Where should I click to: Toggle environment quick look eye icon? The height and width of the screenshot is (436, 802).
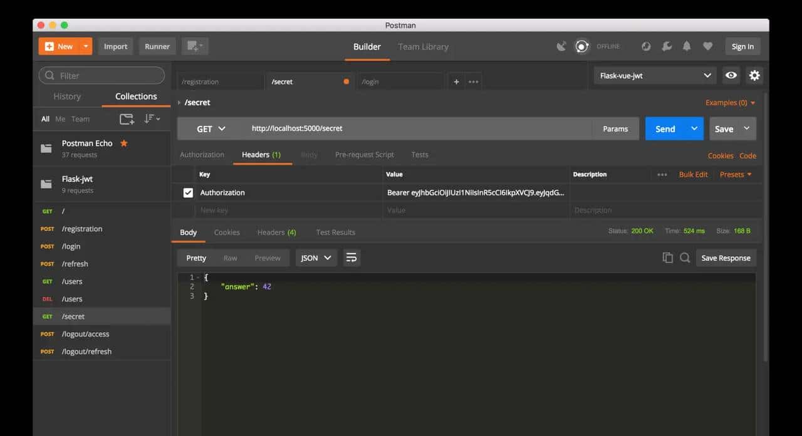tap(731, 75)
